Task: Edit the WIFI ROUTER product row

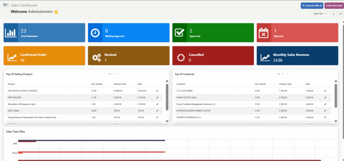Action: point(157,97)
